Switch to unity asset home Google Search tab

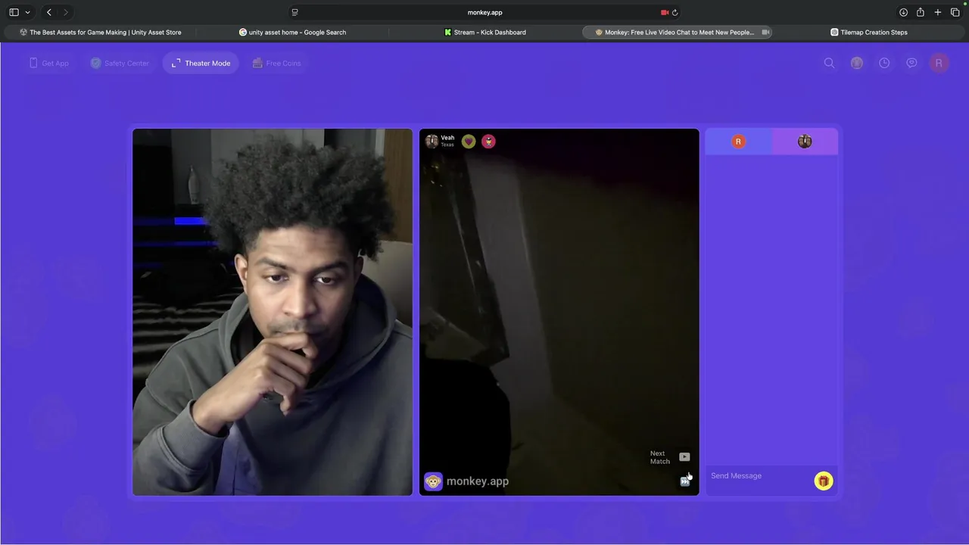coord(293,33)
